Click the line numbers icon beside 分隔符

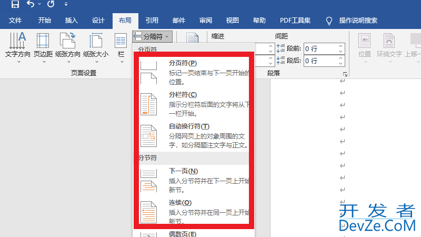(x=192, y=38)
